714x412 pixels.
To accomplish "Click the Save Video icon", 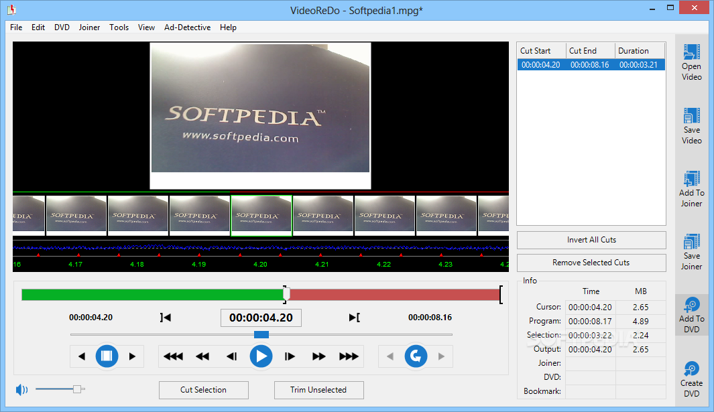I will tap(691, 116).
